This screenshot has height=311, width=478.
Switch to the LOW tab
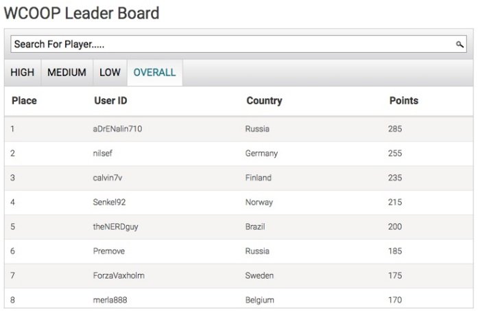(x=110, y=72)
